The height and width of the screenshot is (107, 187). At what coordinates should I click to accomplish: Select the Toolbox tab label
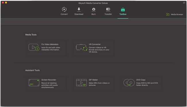point(123,14)
